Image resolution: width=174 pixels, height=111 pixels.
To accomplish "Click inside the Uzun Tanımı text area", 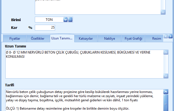I will coord(84,67).
